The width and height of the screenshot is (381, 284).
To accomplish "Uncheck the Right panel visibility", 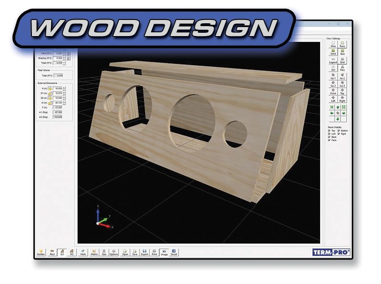I will (x=339, y=134).
